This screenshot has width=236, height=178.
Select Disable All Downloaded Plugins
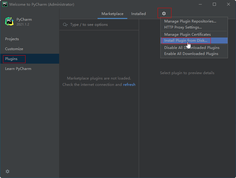coord(194,48)
